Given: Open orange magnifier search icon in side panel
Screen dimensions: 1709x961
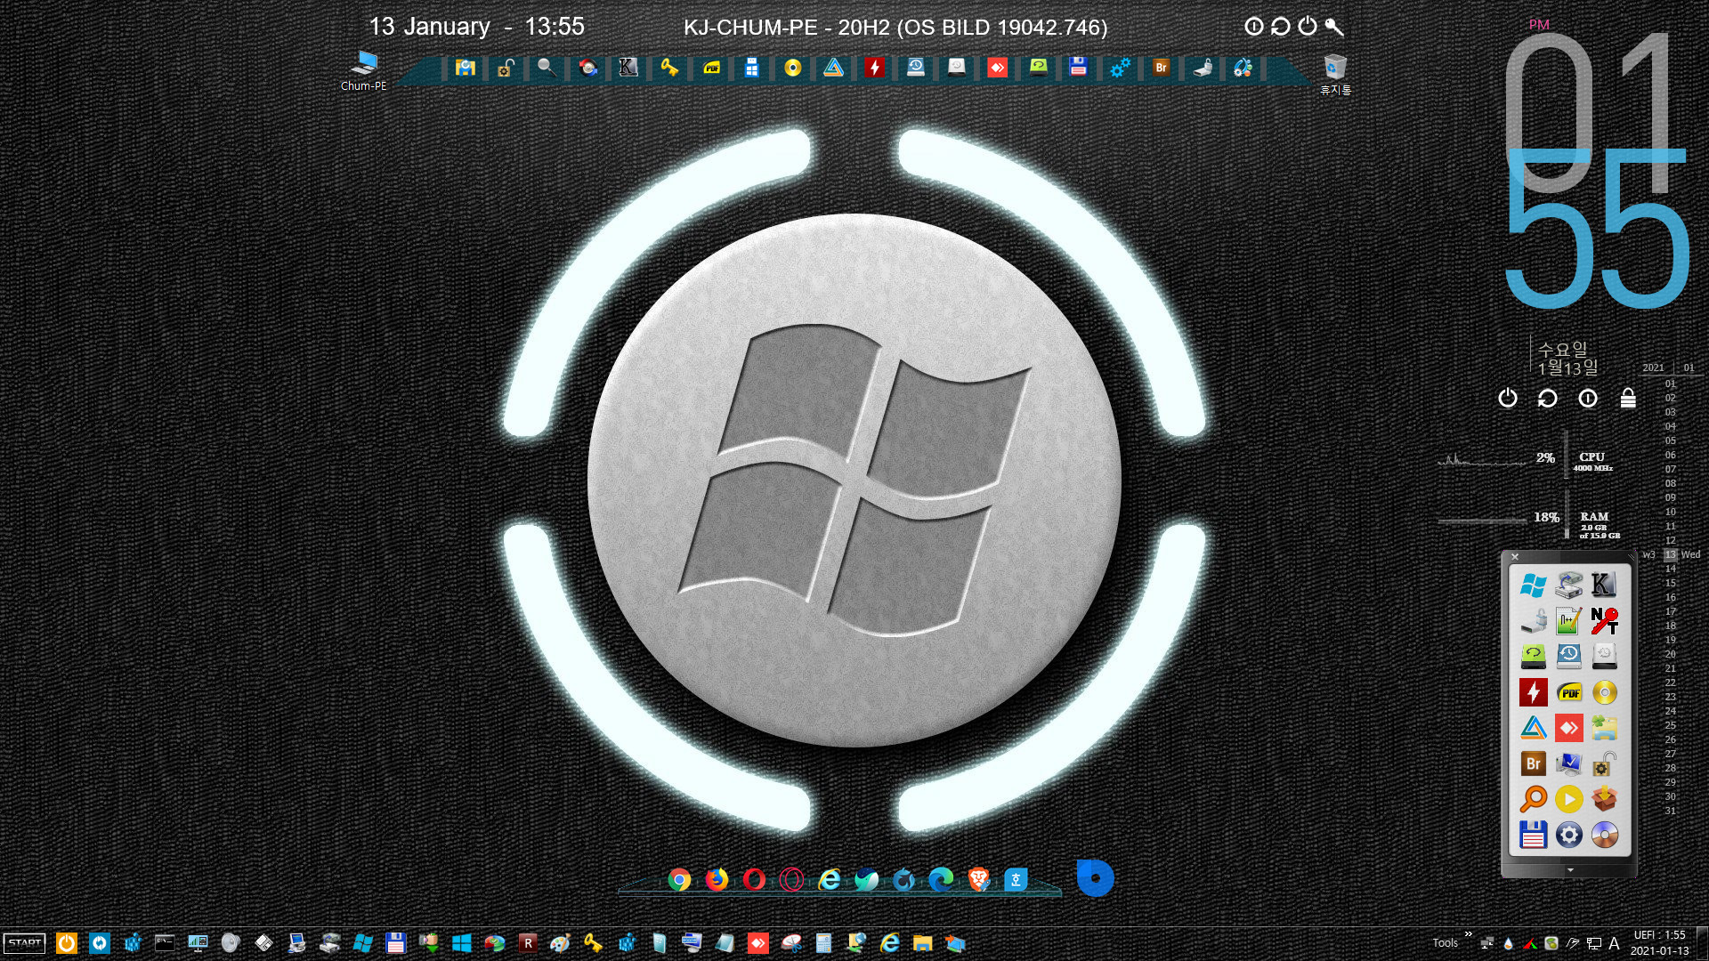Looking at the screenshot, I should (x=1533, y=799).
